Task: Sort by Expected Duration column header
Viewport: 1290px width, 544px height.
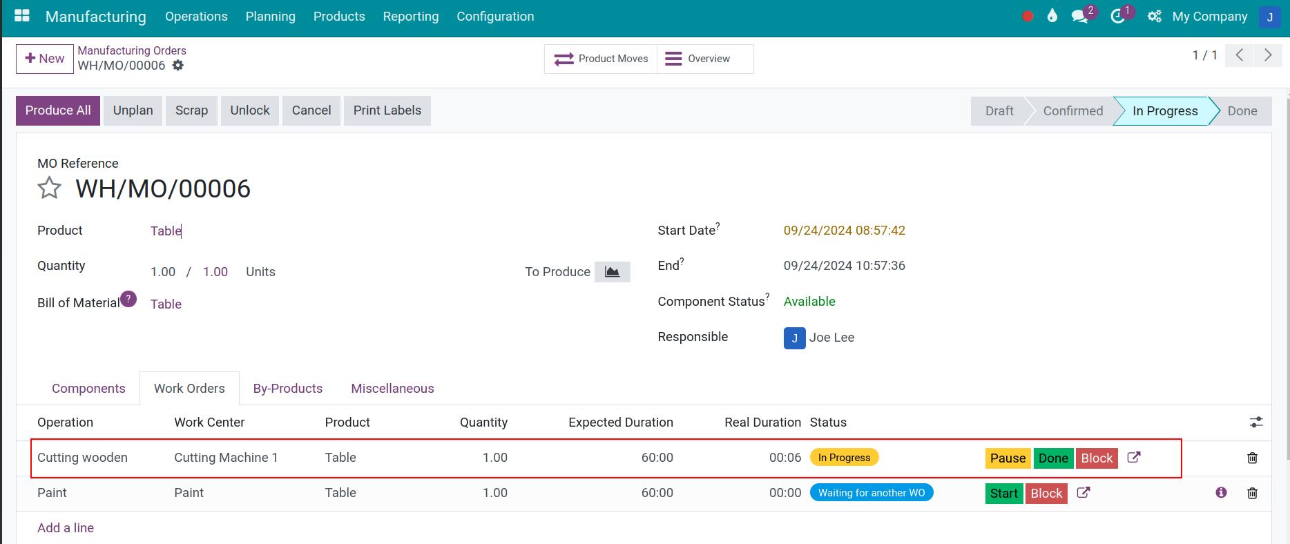Action: pyautogui.click(x=621, y=422)
